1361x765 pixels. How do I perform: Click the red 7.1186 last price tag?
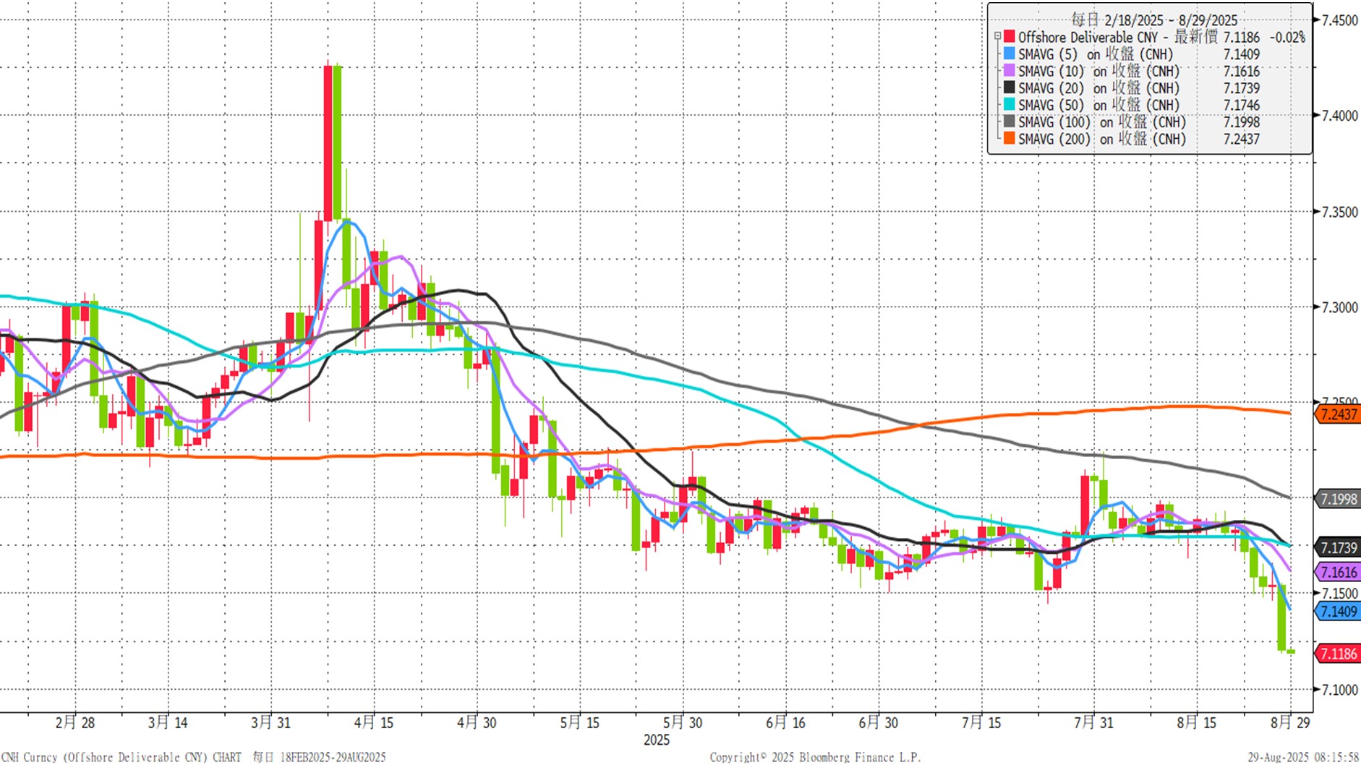(x=1337, y=654)
